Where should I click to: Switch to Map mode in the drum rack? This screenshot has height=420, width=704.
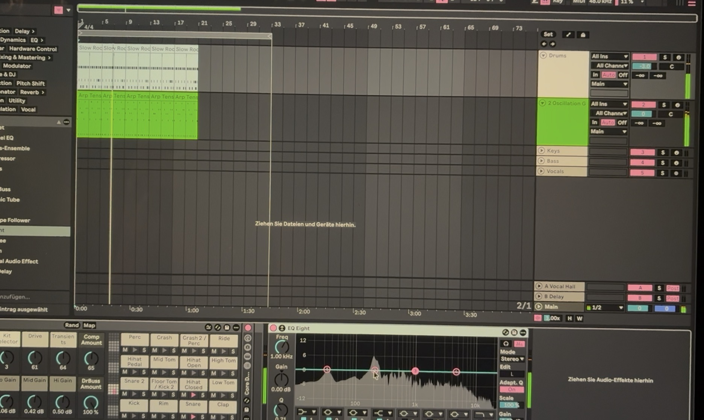pos(89,325)
